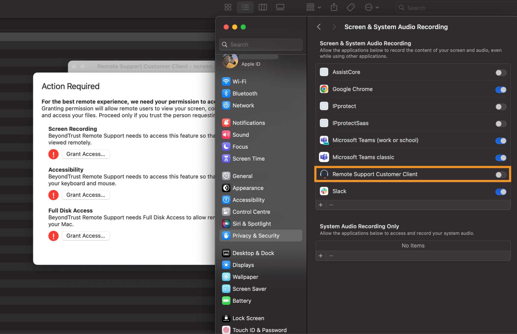Viewport: 517px width, 334px height.
Task: Click the Finder share icon
Action: [334, 7]
